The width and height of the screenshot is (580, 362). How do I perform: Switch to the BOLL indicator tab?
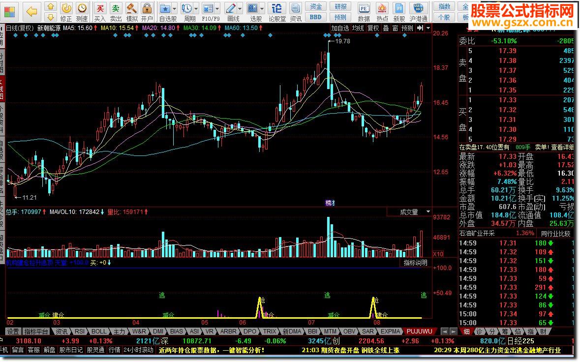[99, 332]
